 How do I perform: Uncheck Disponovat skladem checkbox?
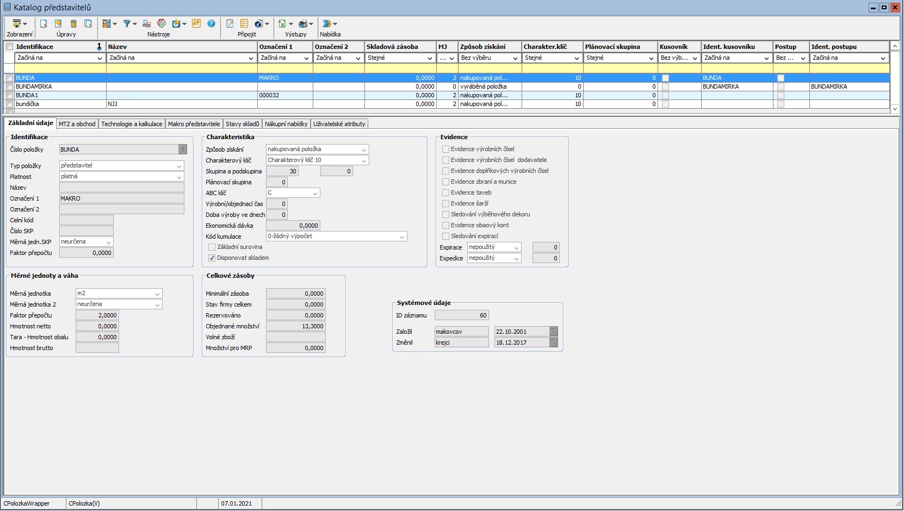coord(212,258)
